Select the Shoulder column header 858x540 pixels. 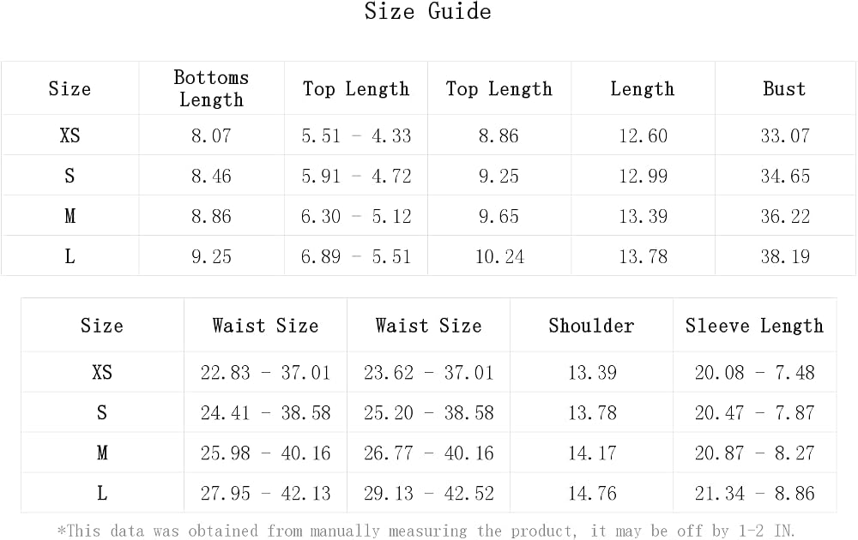coord(591,326)
